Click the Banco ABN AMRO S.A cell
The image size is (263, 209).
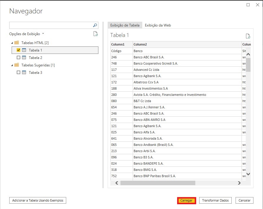point(187,120)
